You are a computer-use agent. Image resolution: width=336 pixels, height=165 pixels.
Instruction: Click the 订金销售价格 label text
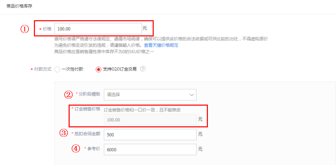pos(87,109)
